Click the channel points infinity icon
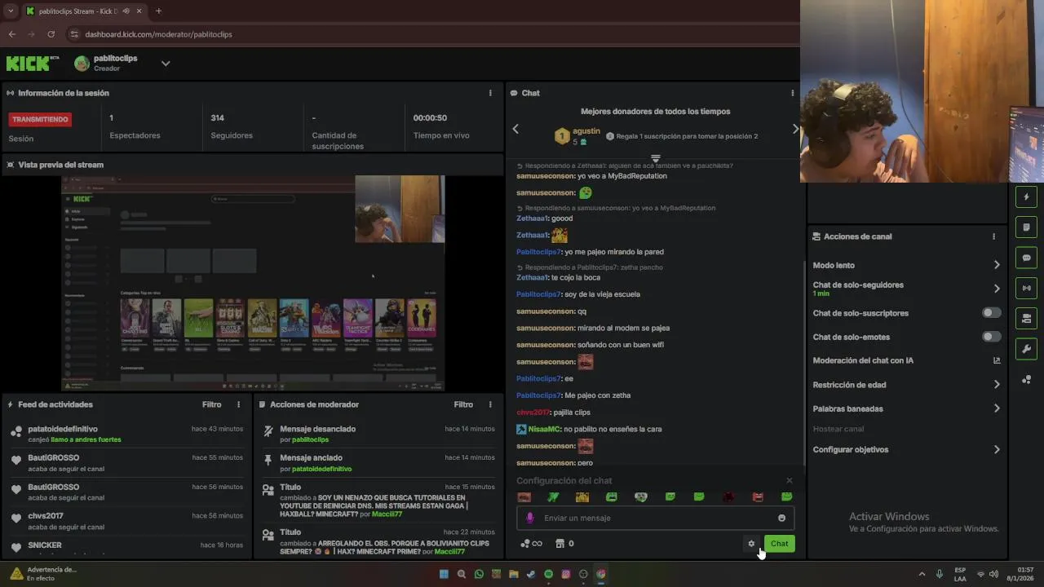1044x587 pixels. point(532,544)
